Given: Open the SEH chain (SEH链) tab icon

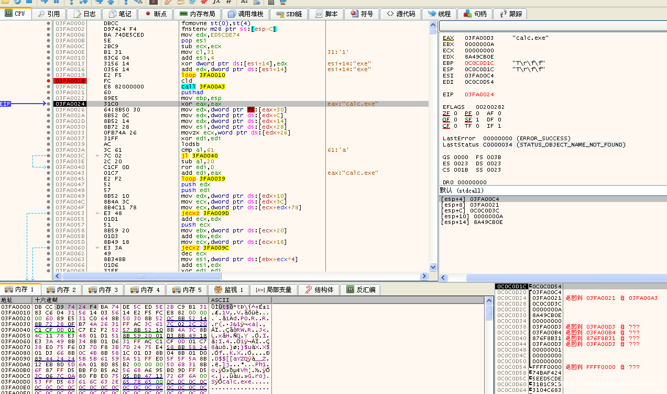Looking at the screenshot, I should [280, 14].
